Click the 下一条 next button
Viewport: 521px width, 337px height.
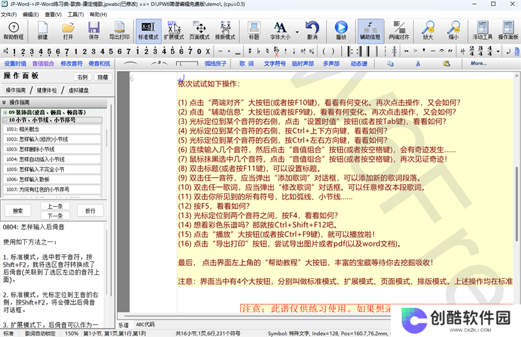tap(55, 216)
